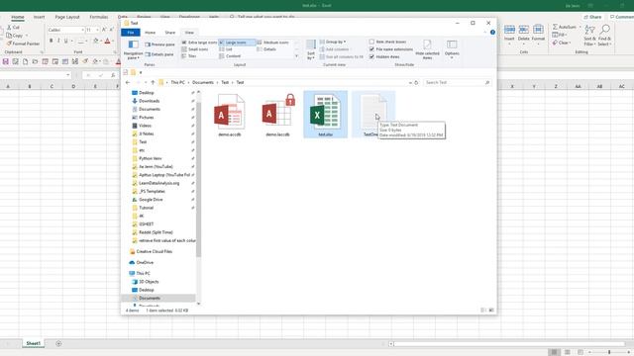Select Google Drive in Explorer sidebar

click(151, 200)
